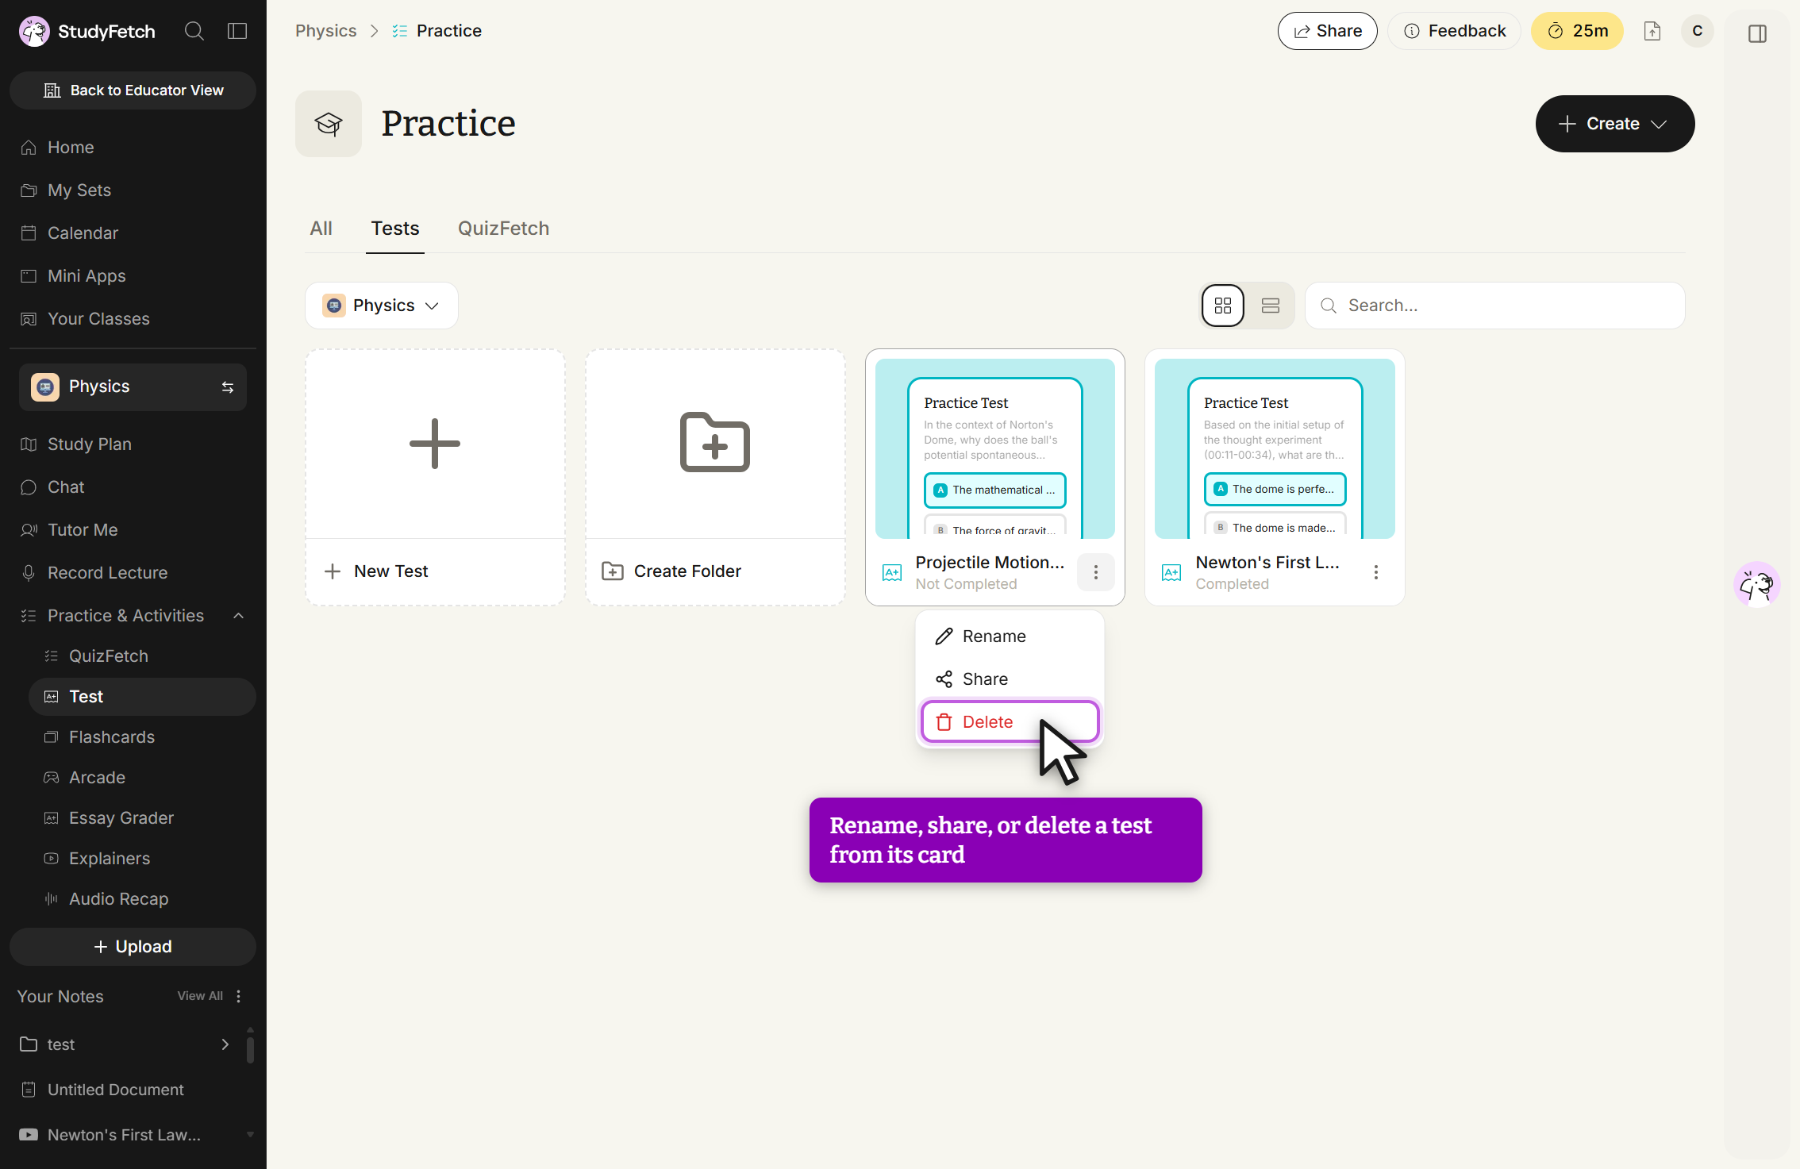The image size is (1800, 1169).
Task: Click the mascot assistant icon at right
Action: [1756, 585]
